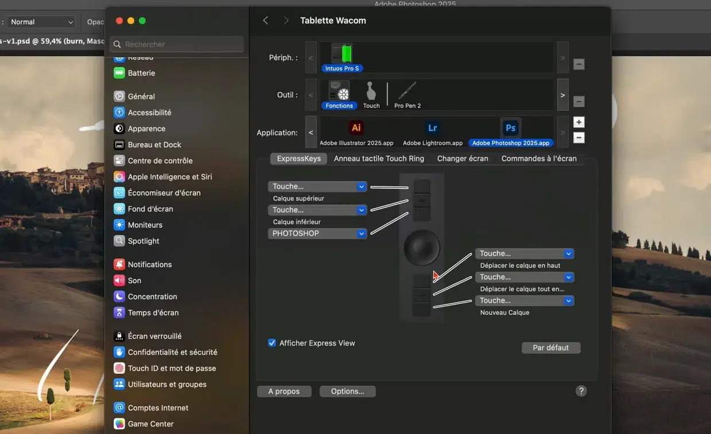Open Général settings in sidebar
The height and width of the screenshot is (434, 711).
(x=134, y=96)
